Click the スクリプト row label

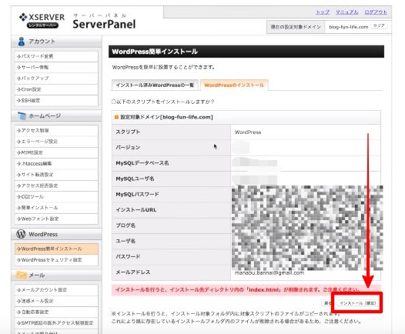[x=128, y=132]
